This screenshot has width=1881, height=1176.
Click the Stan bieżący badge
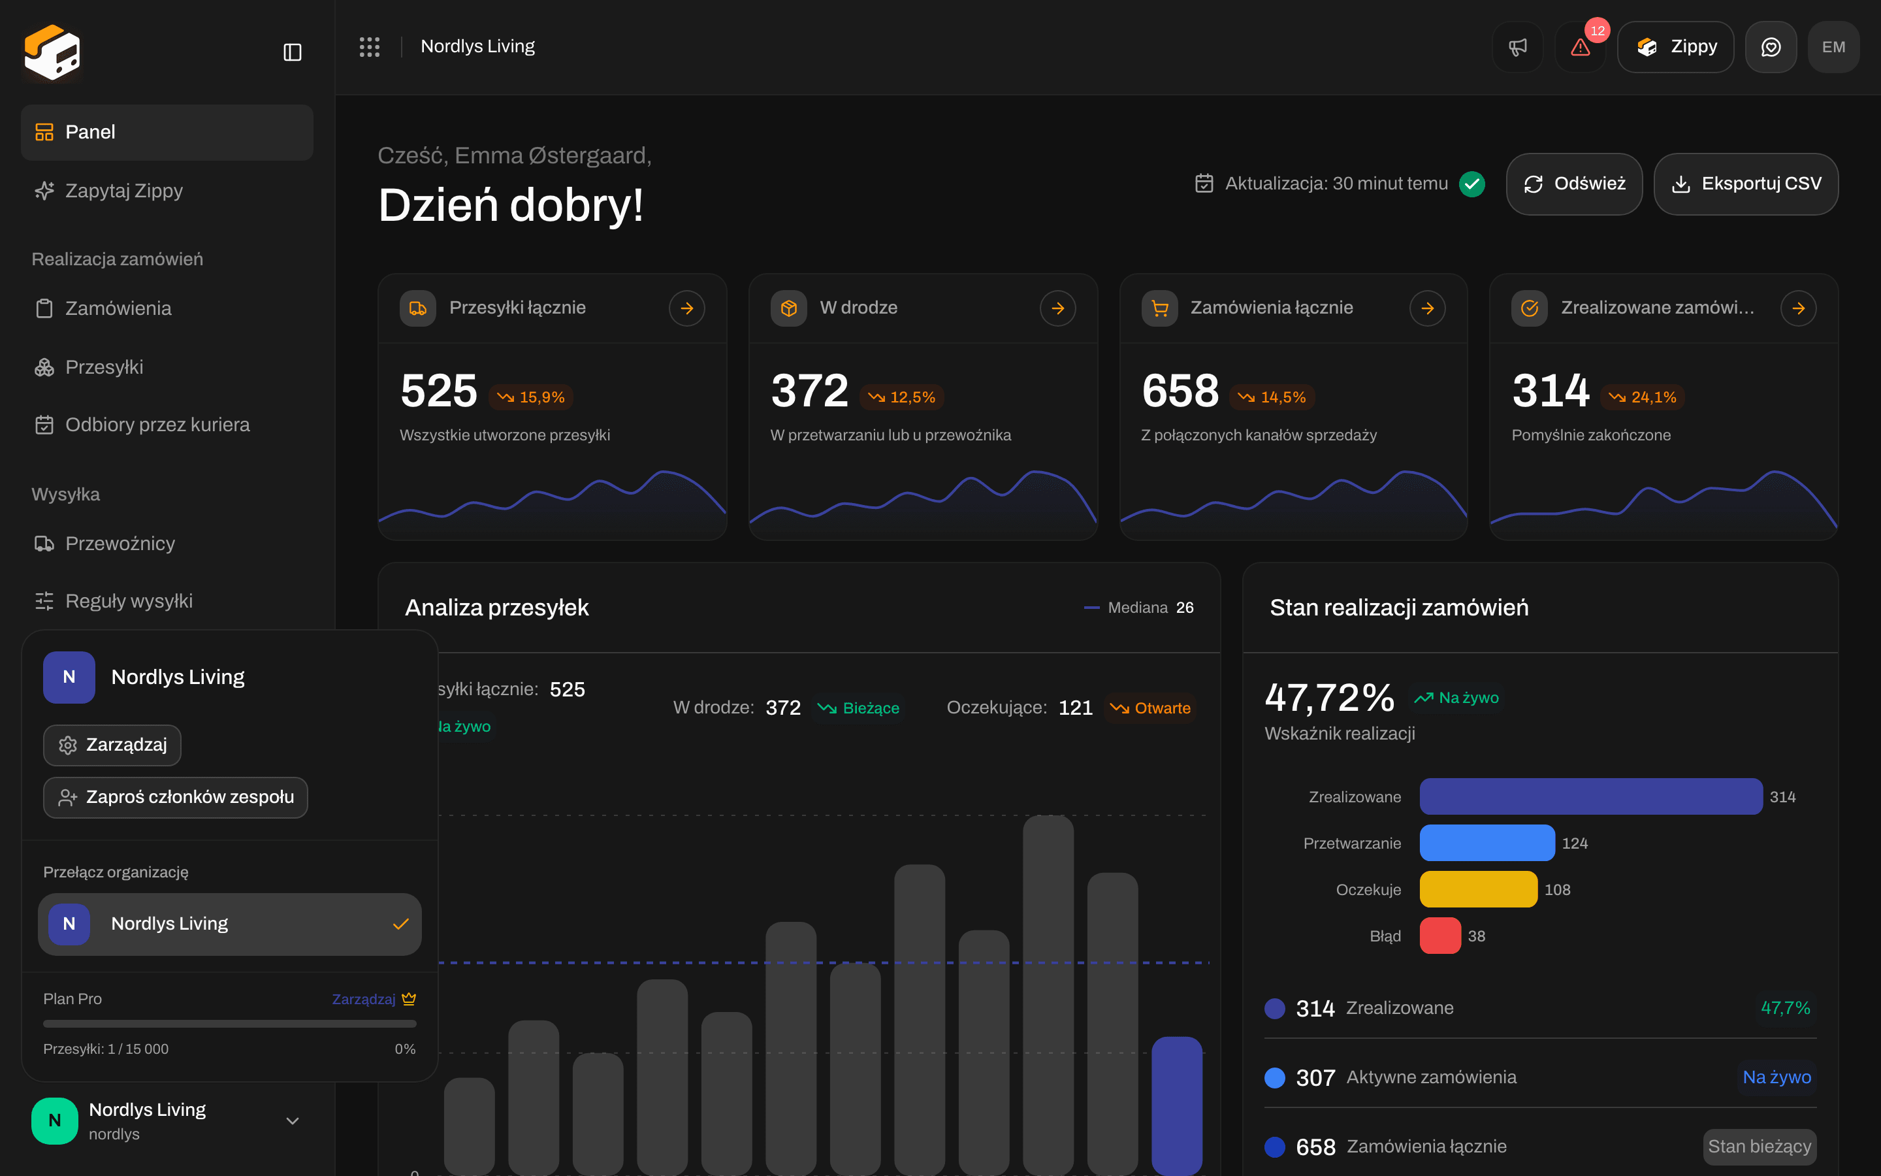(x=1759, y=1147)
